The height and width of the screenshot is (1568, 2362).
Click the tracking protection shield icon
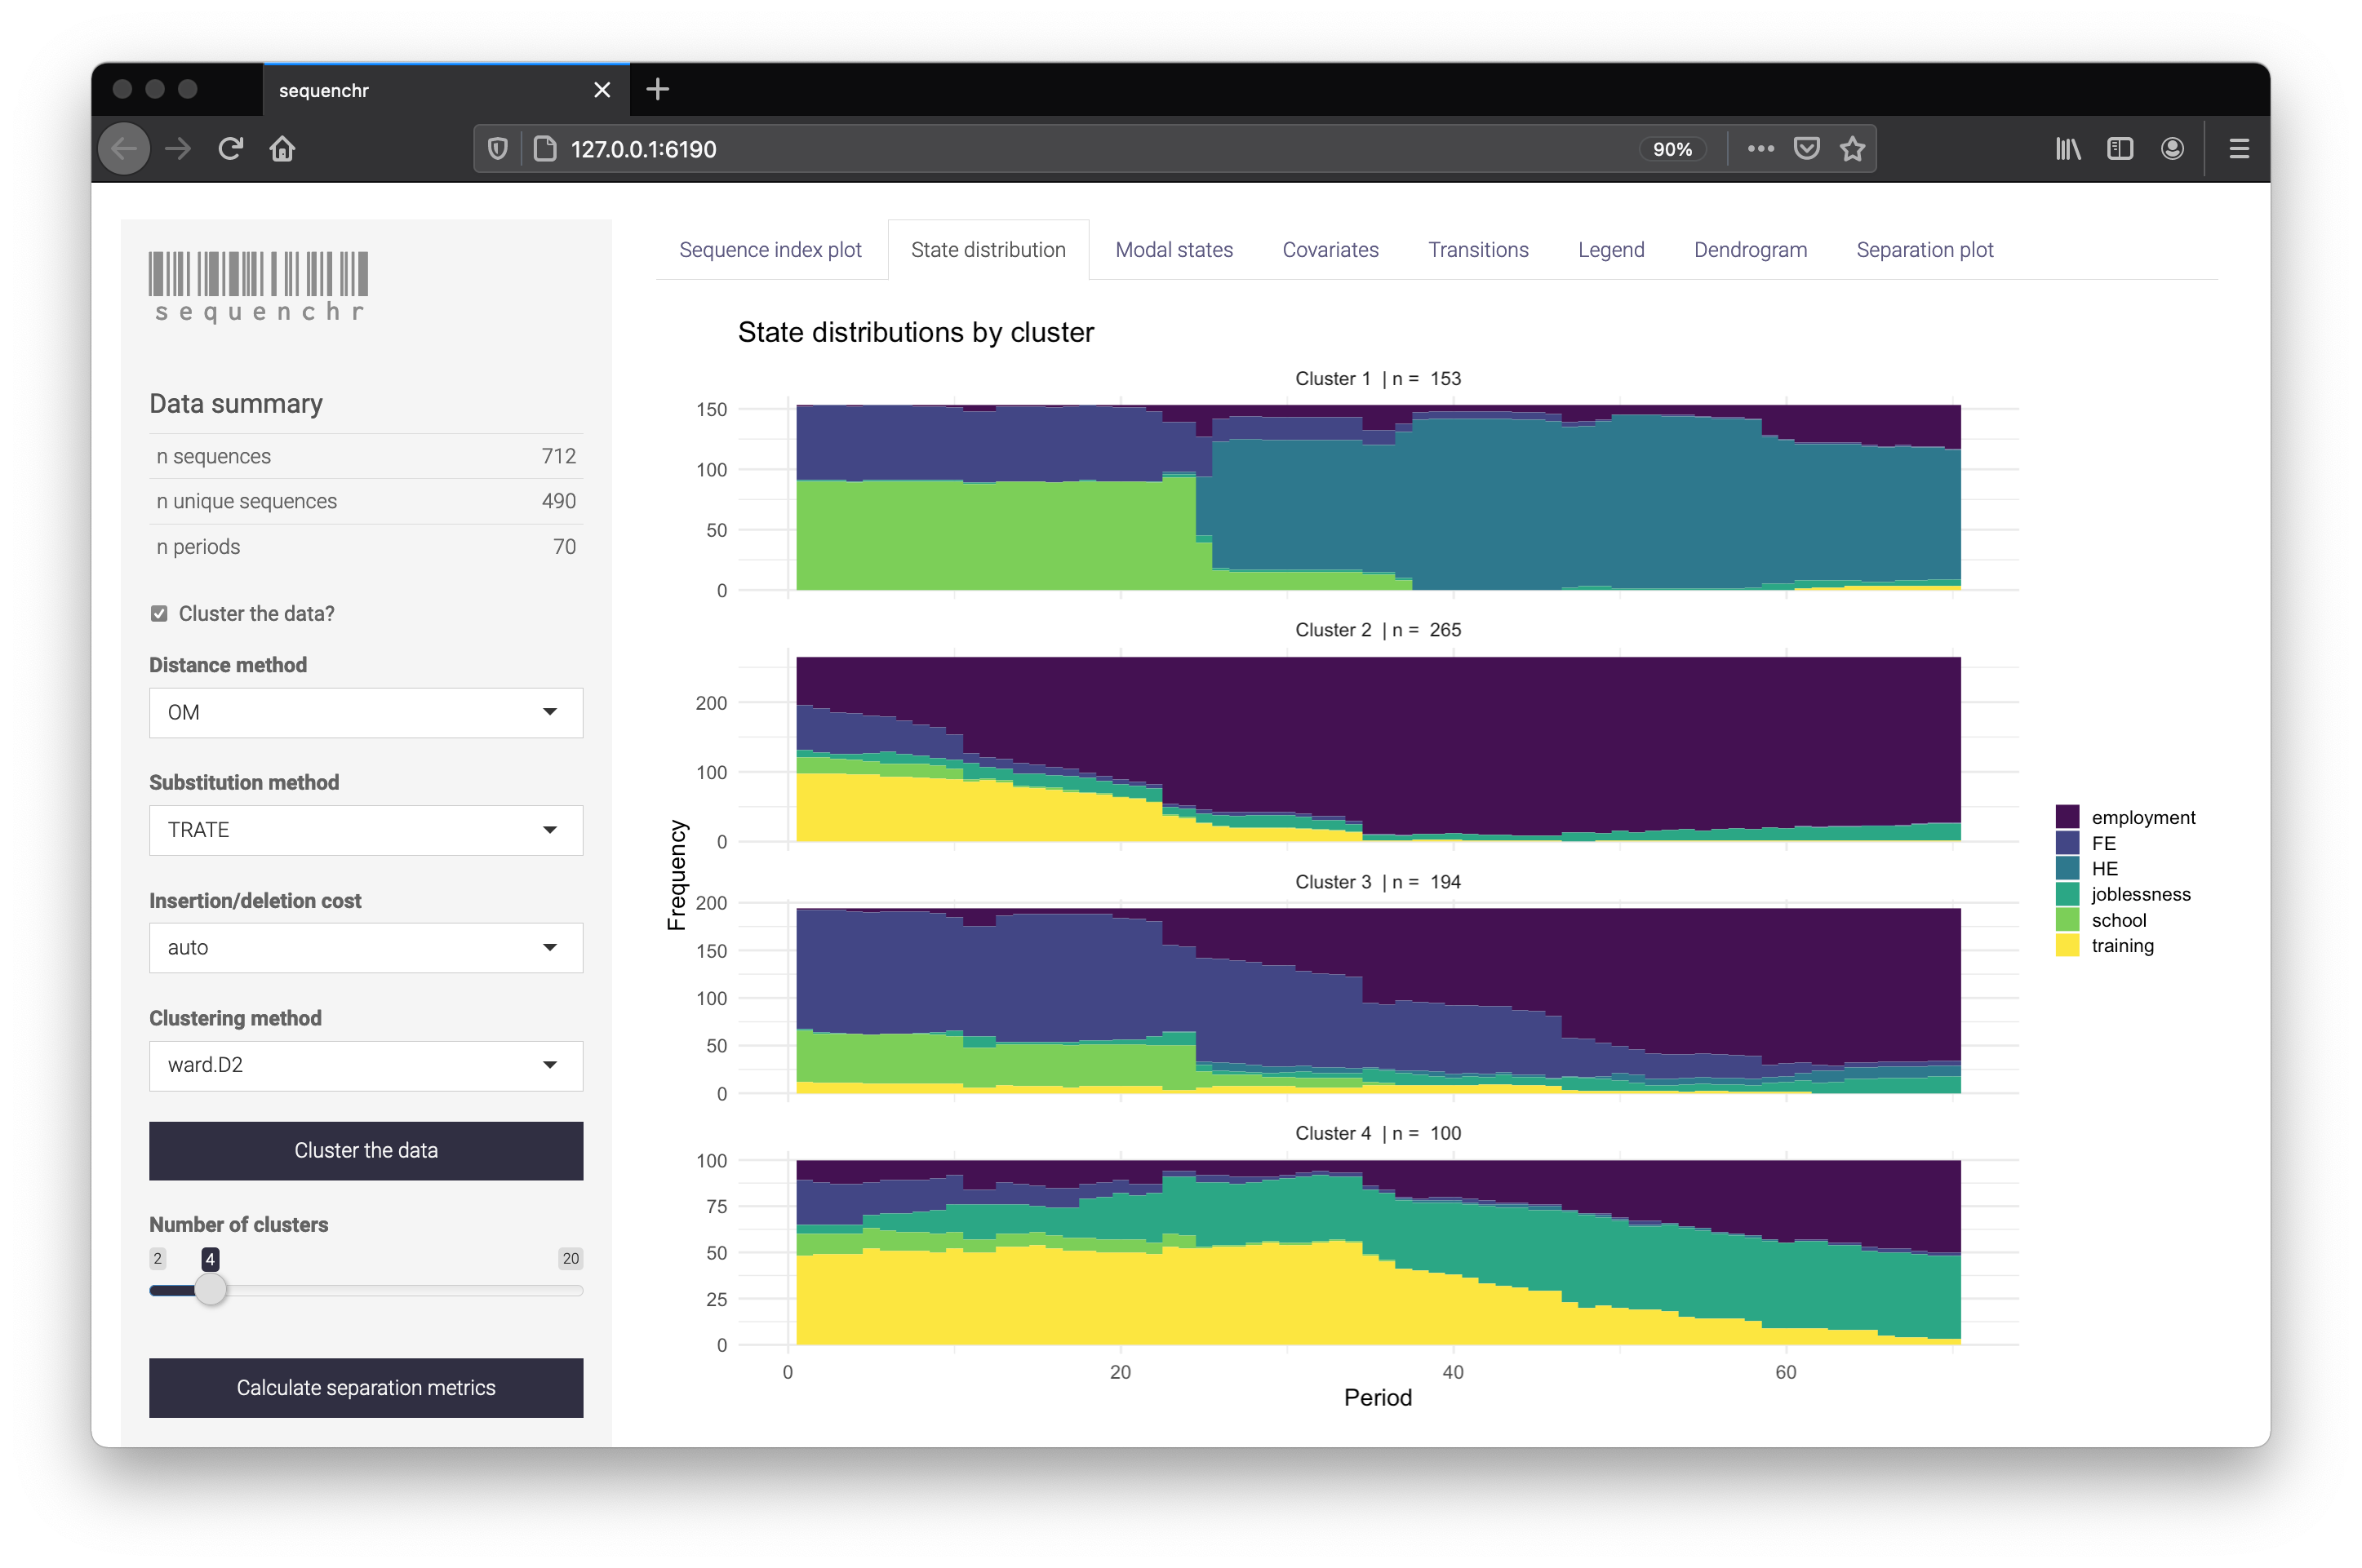[x=497, y=149]
